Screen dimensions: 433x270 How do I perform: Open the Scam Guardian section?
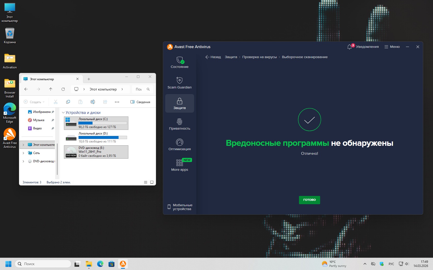(x=179, y=83)
